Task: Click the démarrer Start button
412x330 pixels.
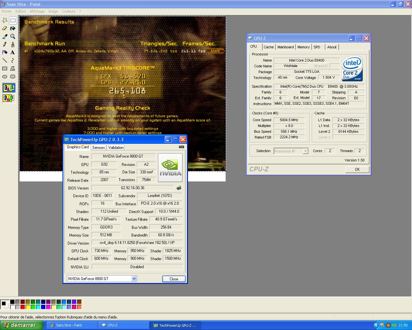Action: (x=22, y=325)
